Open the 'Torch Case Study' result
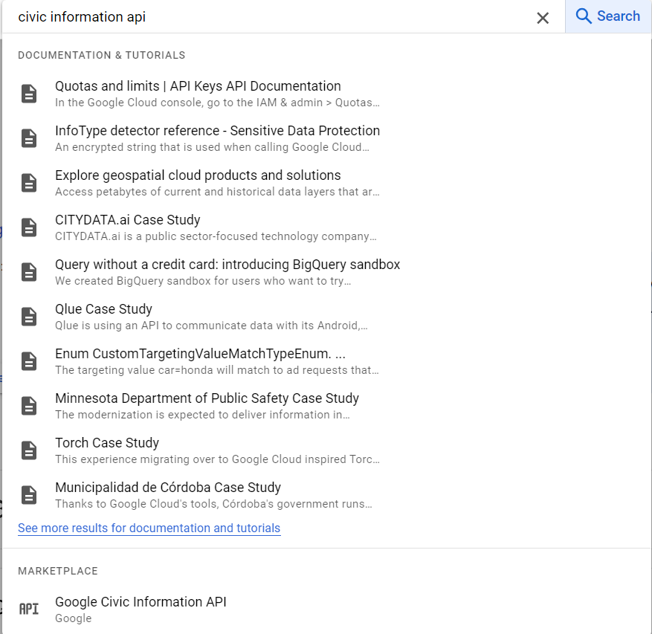 (107, 443)
